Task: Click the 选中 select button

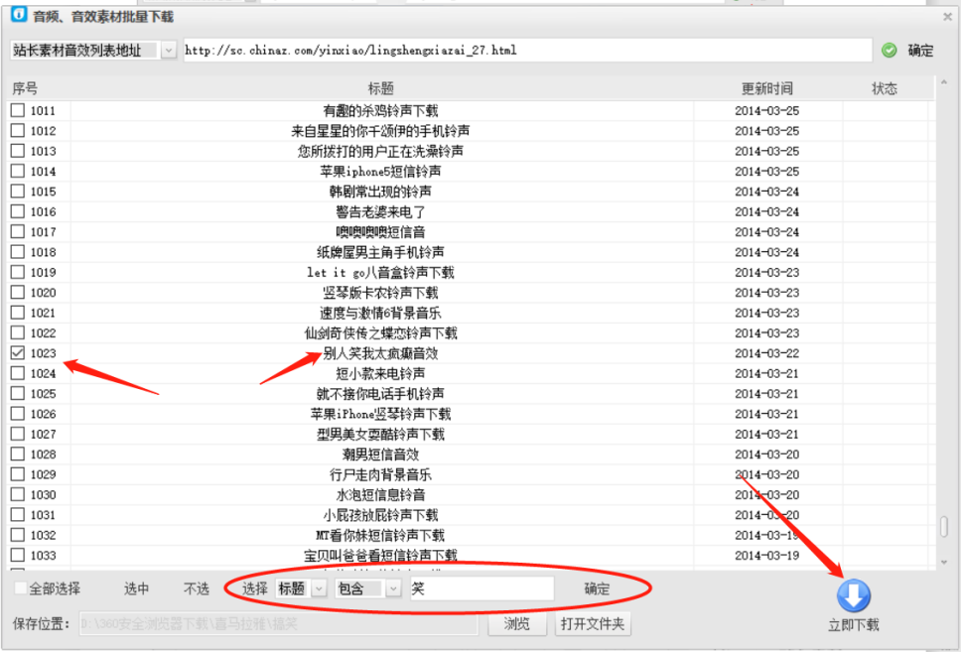Action: pos(136,588)
